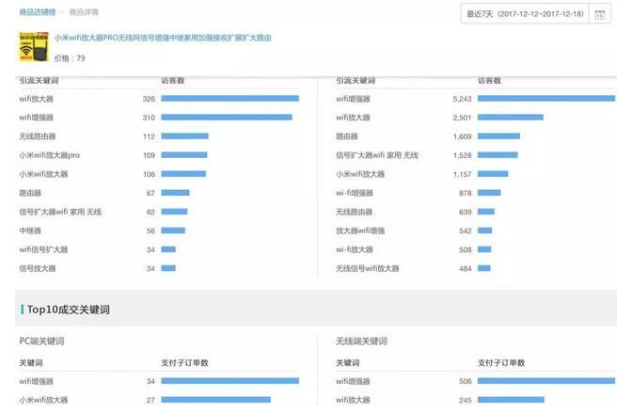Click the visitor count 484
The image size is (632, 413).
pos(466,269)
